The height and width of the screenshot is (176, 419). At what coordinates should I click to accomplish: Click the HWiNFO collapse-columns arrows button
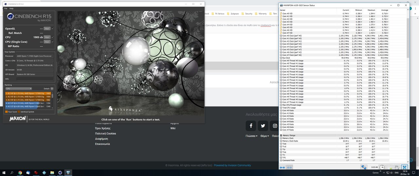click(289, 167)
